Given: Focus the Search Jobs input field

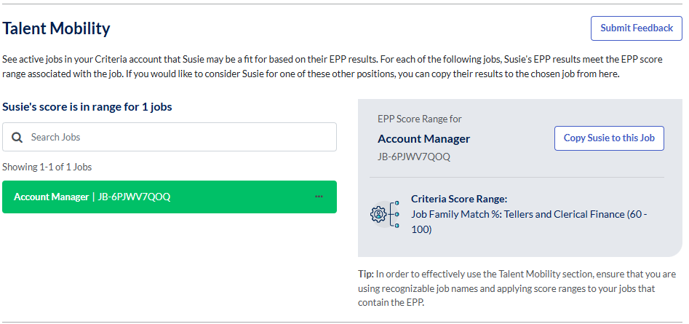Looking at the screenshot, I should coord(180,137).
